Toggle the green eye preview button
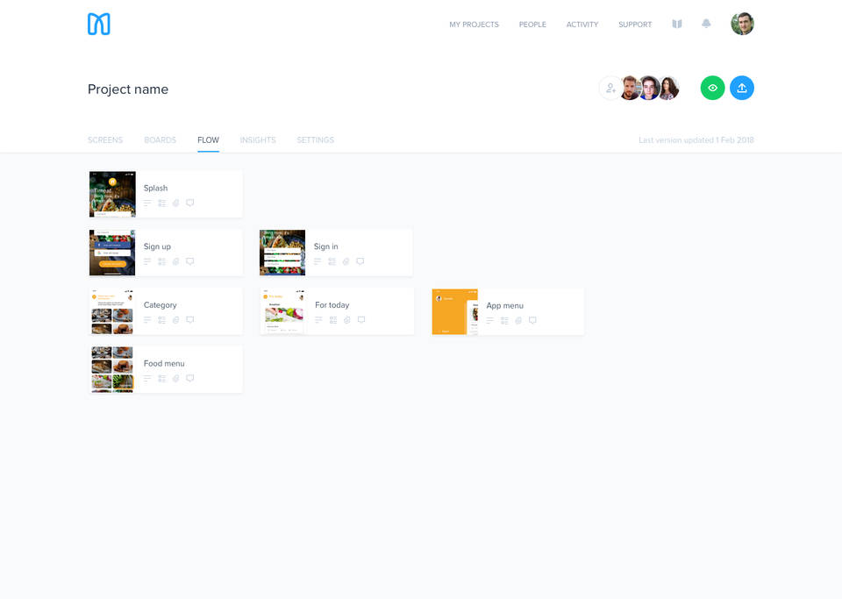The width and height of the screenshot is (842, 599). 712,88
